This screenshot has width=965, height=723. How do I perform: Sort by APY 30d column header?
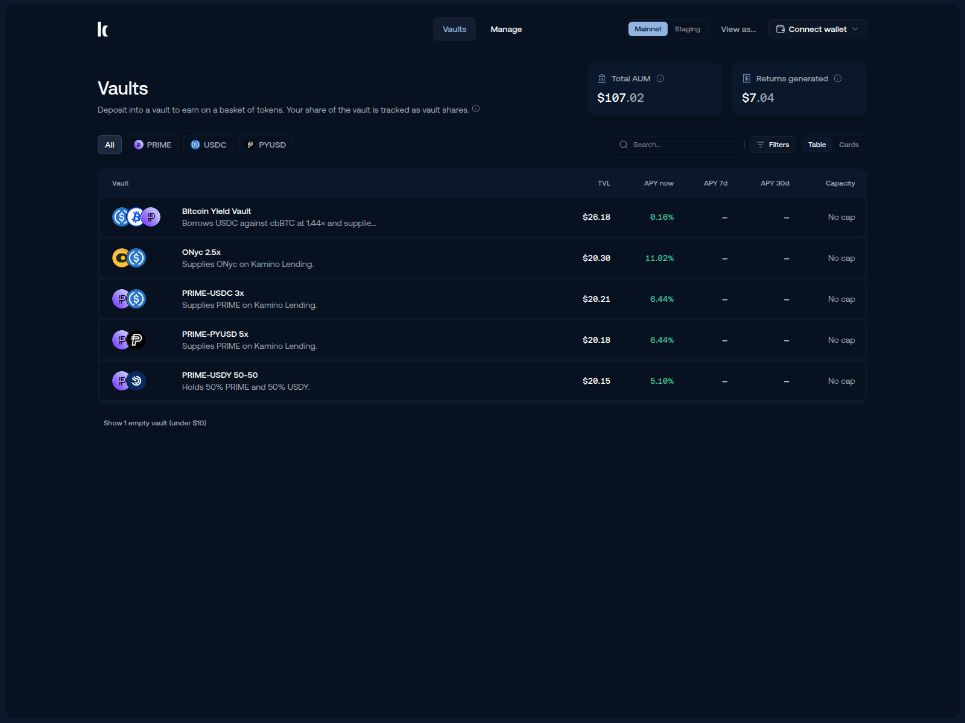pos(774,183)
